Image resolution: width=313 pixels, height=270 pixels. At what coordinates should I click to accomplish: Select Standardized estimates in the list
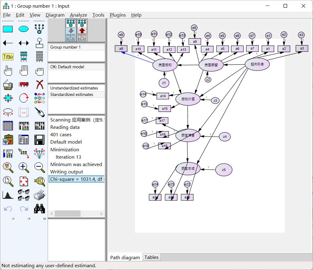pos(72,95)
